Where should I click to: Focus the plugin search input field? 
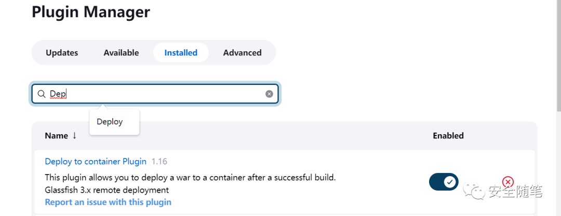click(x=155, y=94)
